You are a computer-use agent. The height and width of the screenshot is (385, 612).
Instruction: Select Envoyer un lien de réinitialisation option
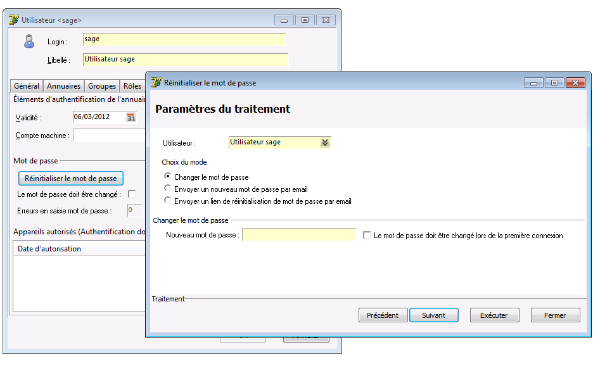click(167, 201)
